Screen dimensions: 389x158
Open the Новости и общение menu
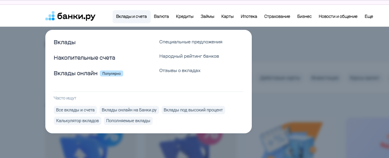tap(338, 17)
